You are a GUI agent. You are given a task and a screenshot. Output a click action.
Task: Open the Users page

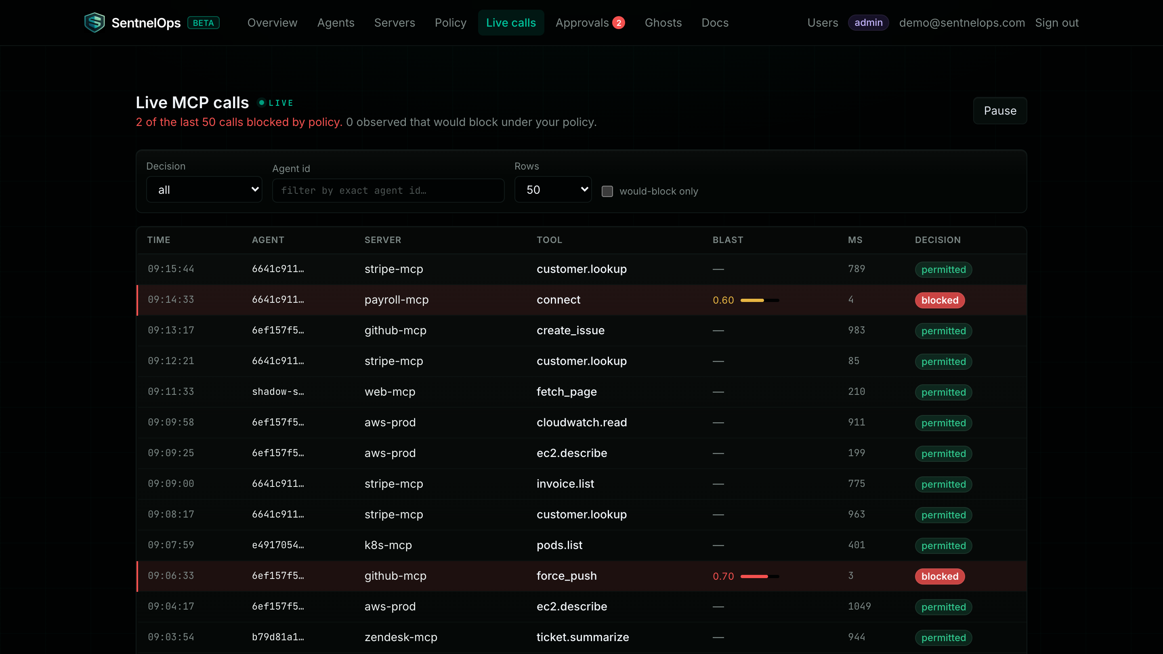pyautogui.click(x=823, y=23)
